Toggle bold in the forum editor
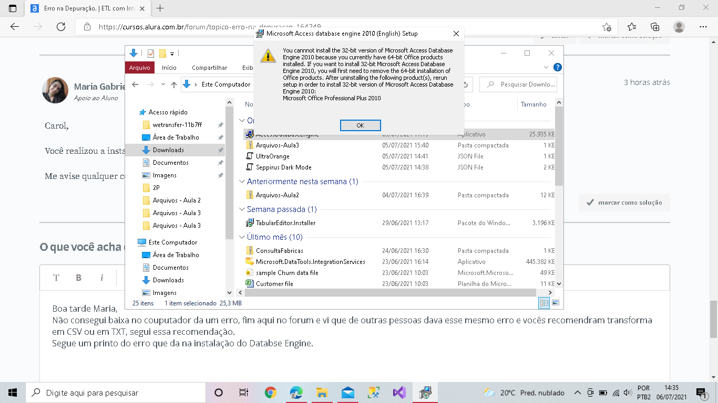The width and height of the screenshot is (718, 403). click(x=79, y=278)
